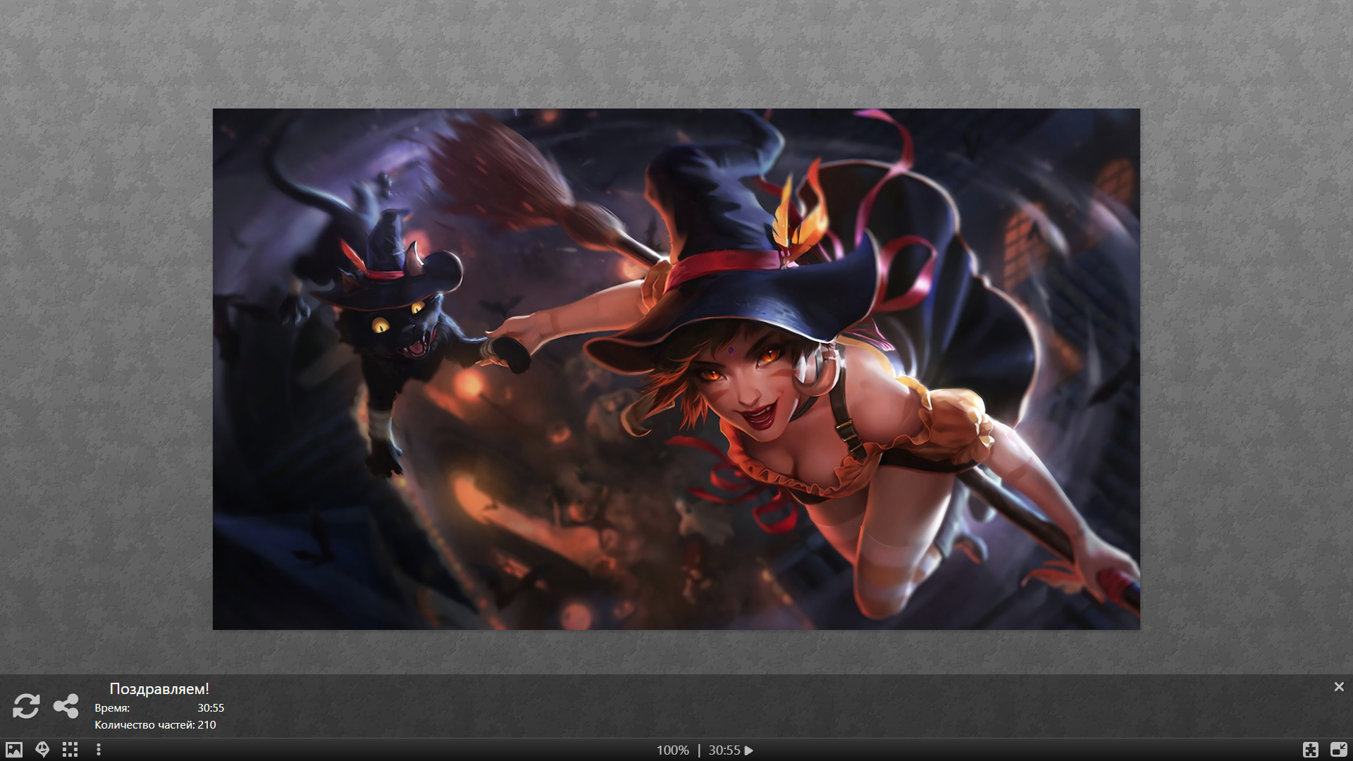Click the Поздравляем! heading
The image size is (1353, 761).
click(x=159, y=689)
